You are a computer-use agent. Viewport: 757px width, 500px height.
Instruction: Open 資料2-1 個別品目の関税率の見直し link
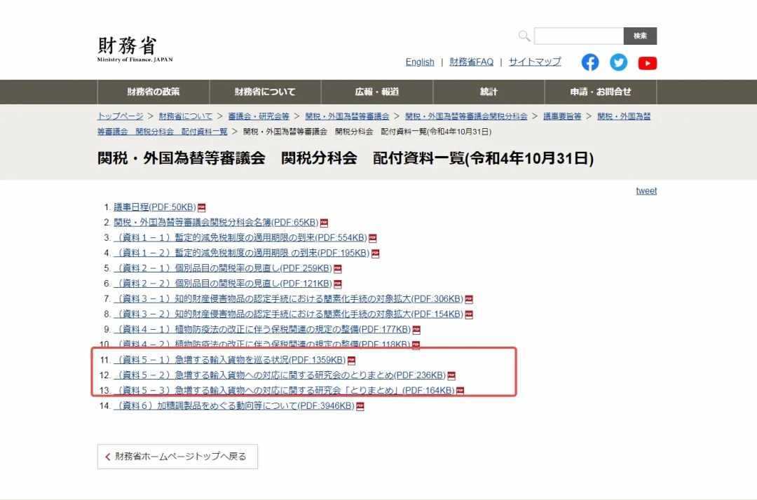pos(223,268)
